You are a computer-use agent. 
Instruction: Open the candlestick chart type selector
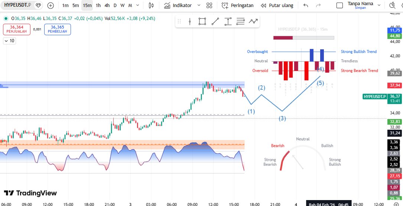(x=152, y=6)
